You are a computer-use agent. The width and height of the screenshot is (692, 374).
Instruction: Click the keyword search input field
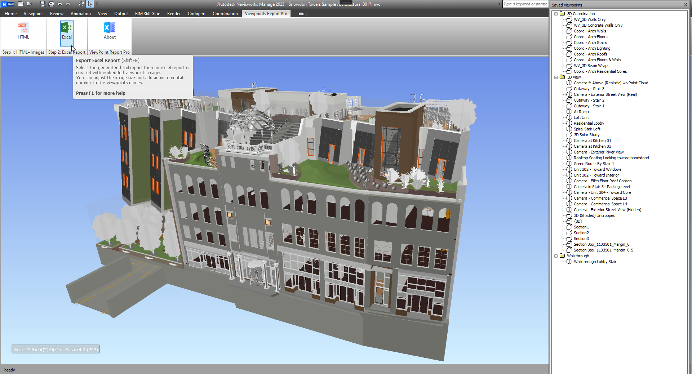click(x=525, y=4)
